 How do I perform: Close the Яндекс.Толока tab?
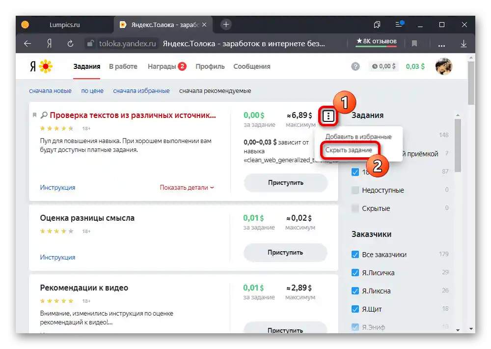204,25
